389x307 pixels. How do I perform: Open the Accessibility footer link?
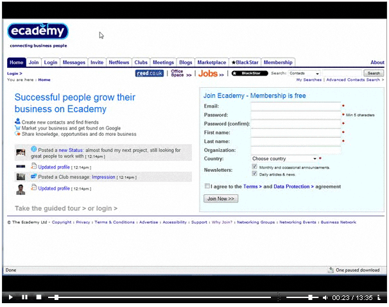point(175,222)
